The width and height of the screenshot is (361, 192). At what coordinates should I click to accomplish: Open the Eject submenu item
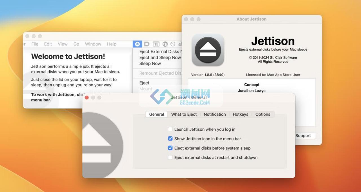144,83
